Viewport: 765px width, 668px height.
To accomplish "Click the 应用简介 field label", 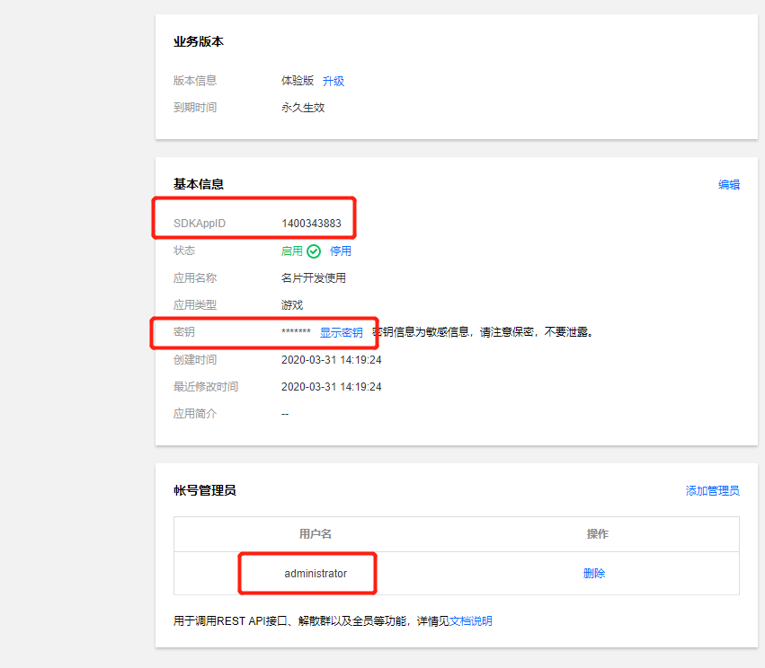I will click(x=195, y=414).
